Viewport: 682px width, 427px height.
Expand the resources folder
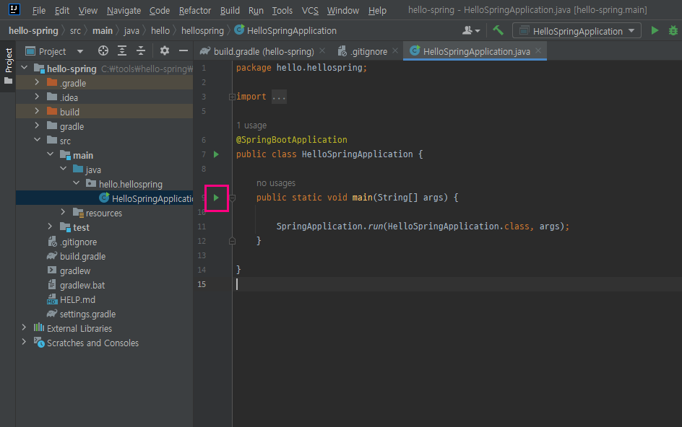tap(63, 212)
